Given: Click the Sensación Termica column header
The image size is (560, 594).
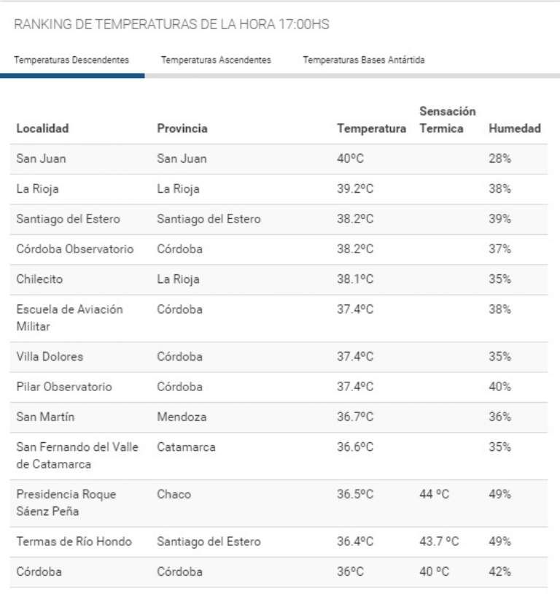Looking at the screenshot, I should 447,120.
